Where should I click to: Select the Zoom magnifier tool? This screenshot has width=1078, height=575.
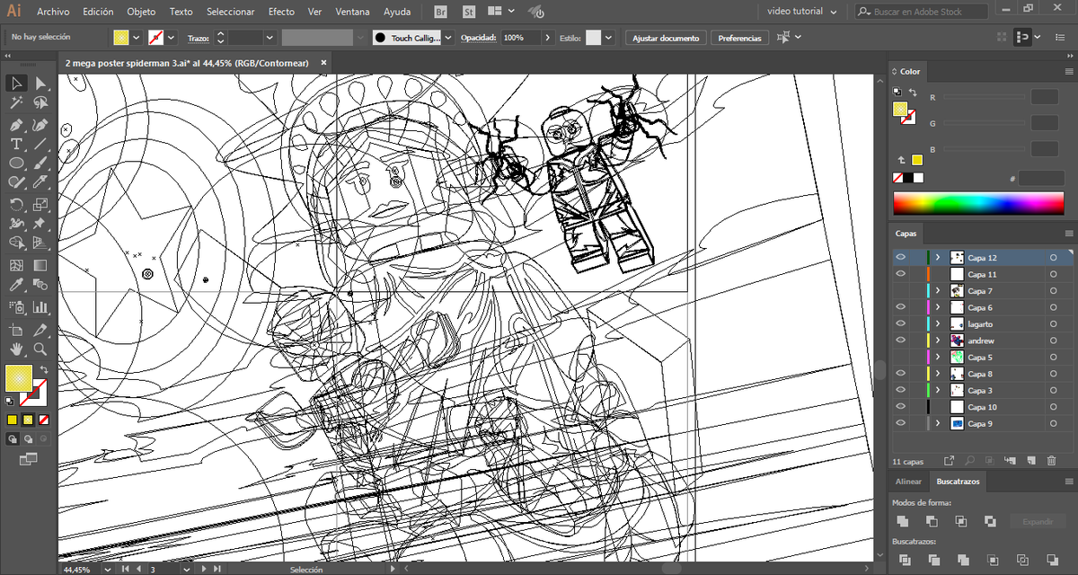point(40,349)
